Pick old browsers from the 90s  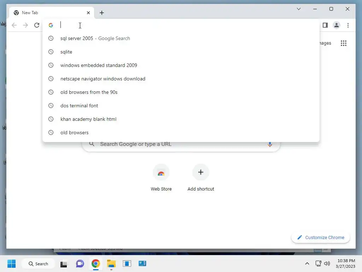click(x=181, y=92)
